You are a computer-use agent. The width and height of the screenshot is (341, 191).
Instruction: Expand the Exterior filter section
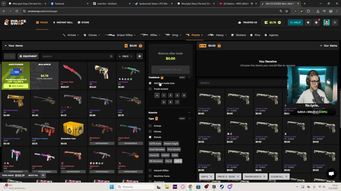tap(189, 112)
